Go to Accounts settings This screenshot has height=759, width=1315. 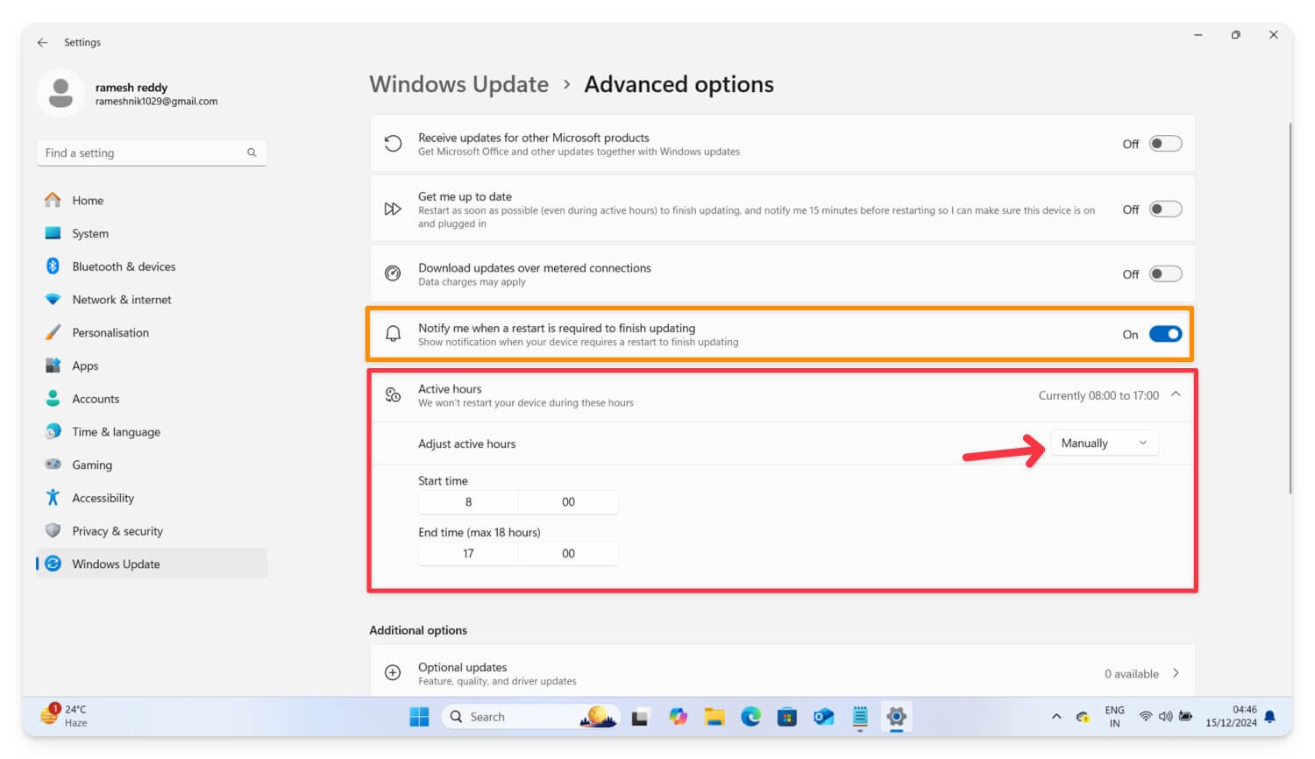pos(96,399)
